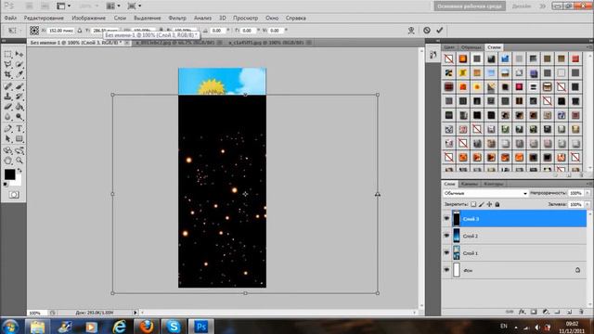Open the opacity slider arrow
This screenshot has width=594, height=334.
coord(588,193)
